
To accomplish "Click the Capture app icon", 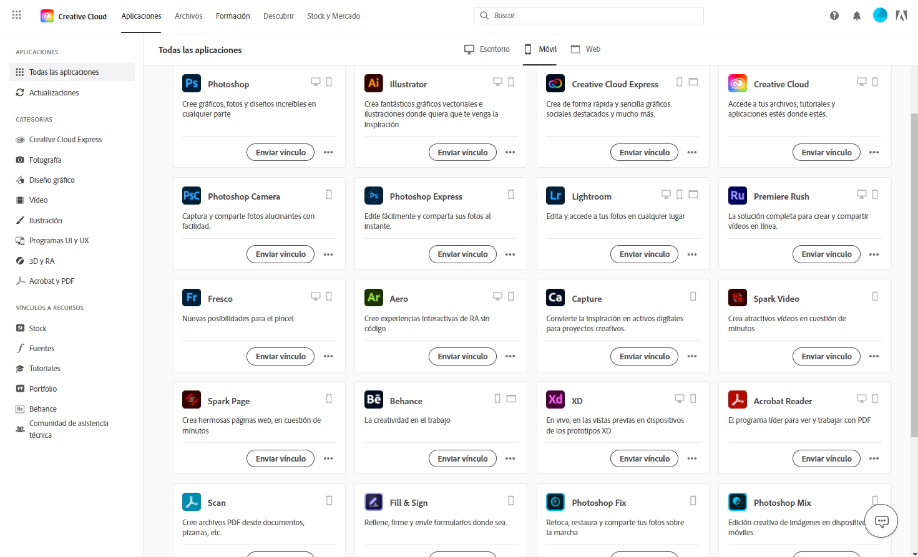I will [x=555, y=298].
